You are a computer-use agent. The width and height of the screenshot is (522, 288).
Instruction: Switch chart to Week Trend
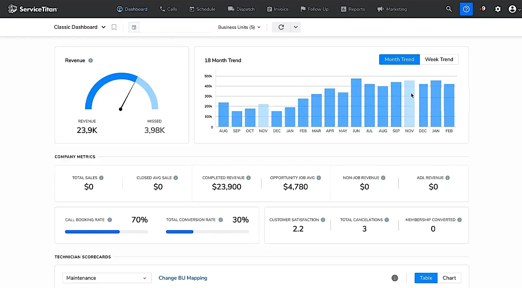(x=439, y=59)
